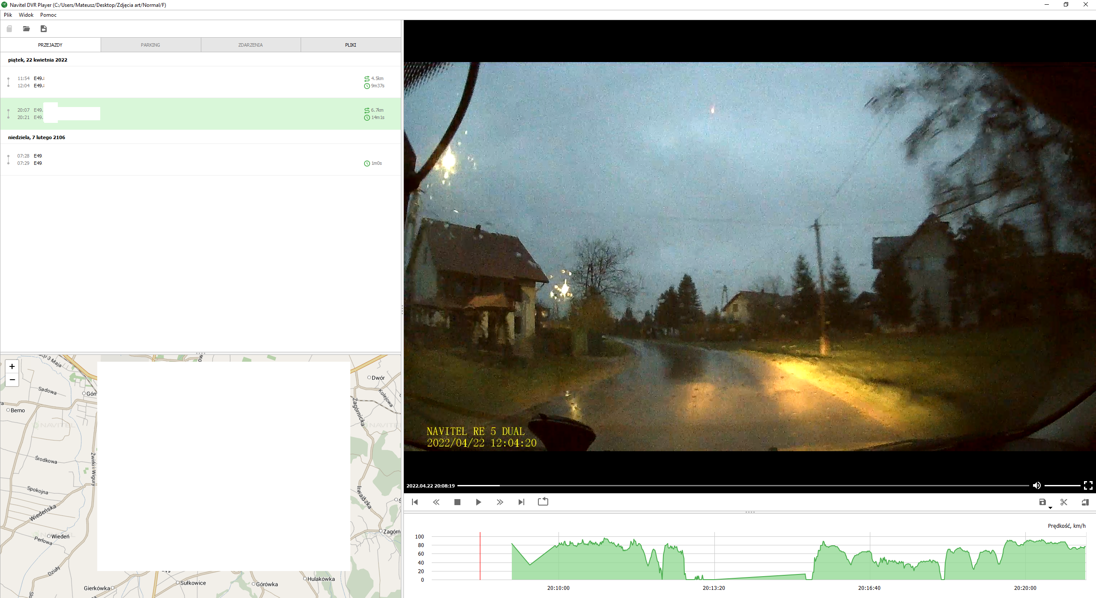Switch to the ZDARZENIA tab

(251, 45)
